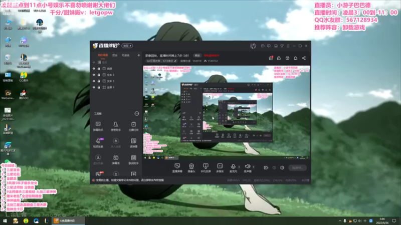Viewport: 401px width, 225px height.
Task: Open the gift box icon with red badge
Action: click(x=271, y=58)
